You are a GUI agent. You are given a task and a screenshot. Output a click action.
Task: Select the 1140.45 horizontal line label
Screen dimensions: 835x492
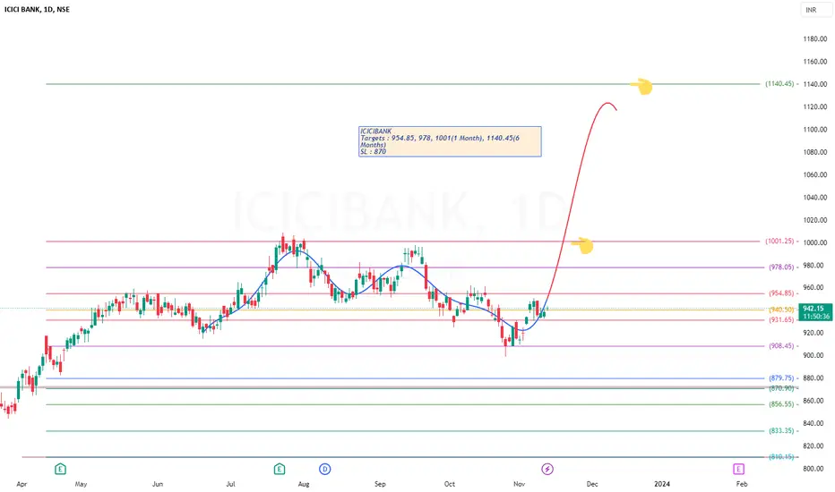click(x=779, y=83)
